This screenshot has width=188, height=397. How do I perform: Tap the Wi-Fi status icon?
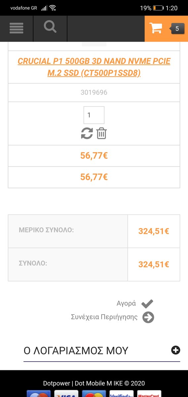pyautogui.click(x=53, y=8)
